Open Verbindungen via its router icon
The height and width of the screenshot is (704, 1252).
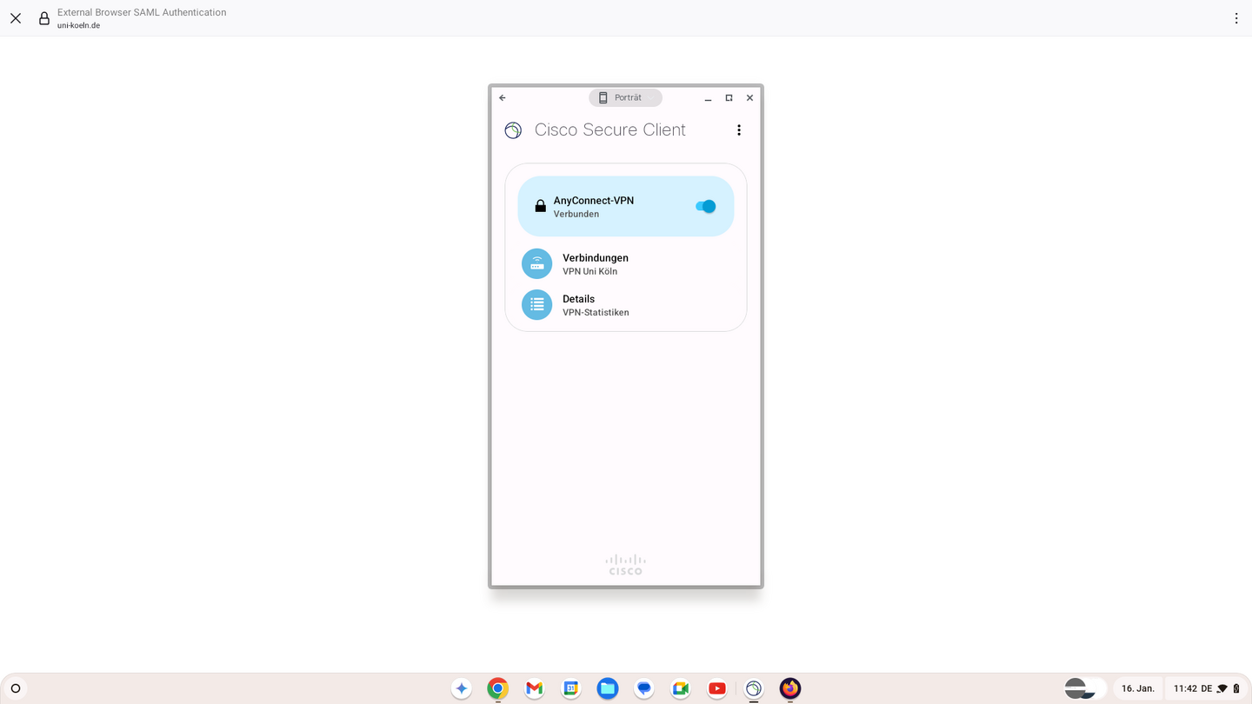[x=536, y=264]
